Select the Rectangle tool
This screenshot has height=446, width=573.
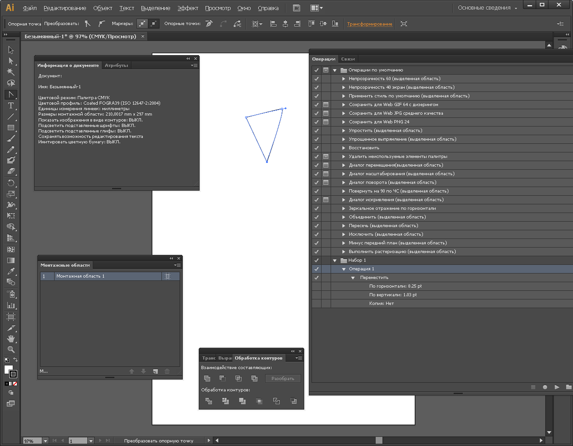click(x=11, y=128)
